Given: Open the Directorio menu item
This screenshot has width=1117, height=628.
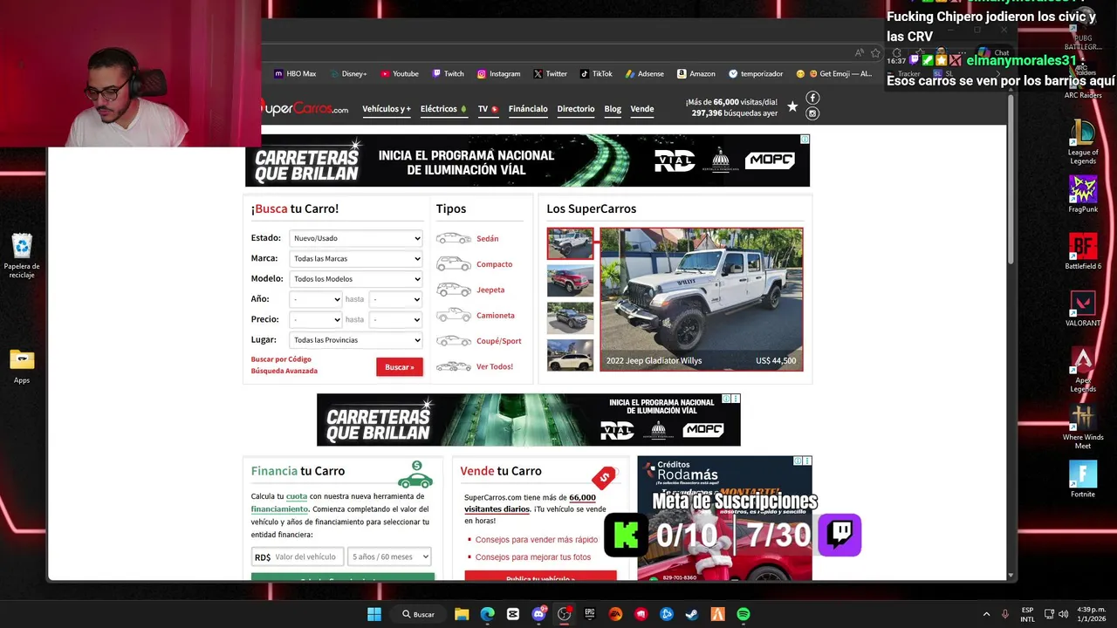Looking at the screenshot, I should (576, 109).
